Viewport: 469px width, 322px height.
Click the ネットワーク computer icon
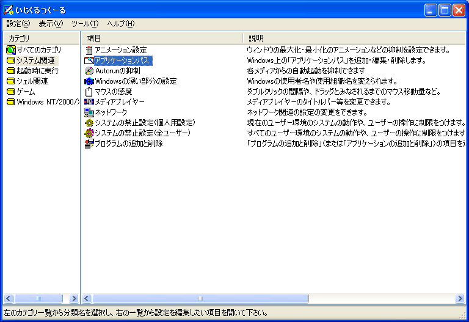pyautogui.click(x=89, y=112)
